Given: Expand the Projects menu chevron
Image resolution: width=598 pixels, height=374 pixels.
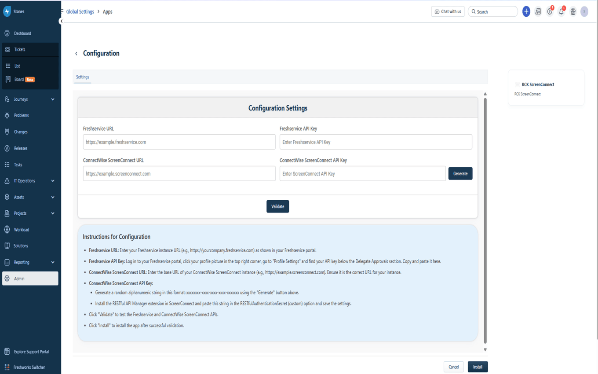Looking at the screenshot, I should 53,213.
